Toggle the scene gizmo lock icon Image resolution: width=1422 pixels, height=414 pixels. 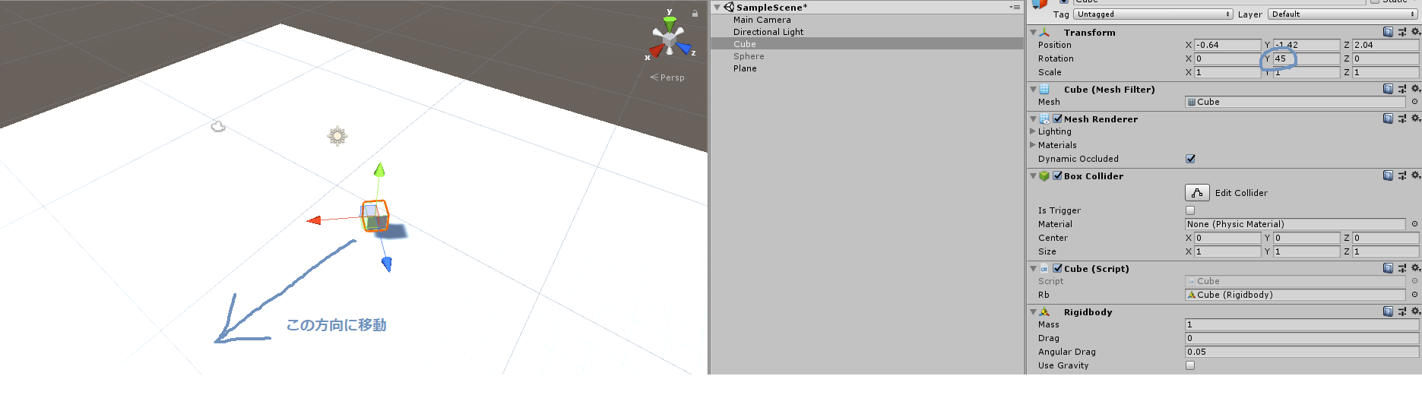pos(695,14)
